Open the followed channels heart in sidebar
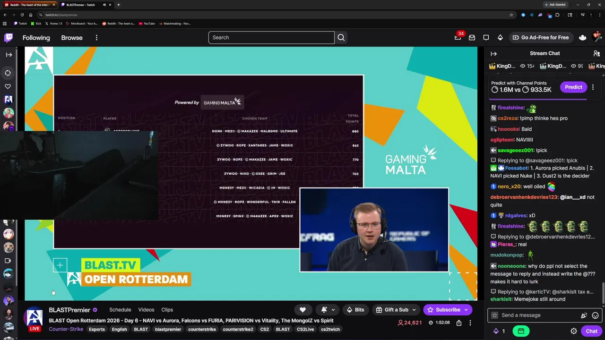 [x=8, y=86]
